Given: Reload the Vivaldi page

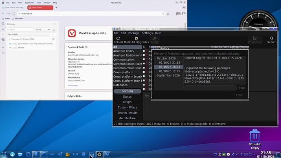Looking at the screenshot, I should pyautogui.click(x=14, y=13).
